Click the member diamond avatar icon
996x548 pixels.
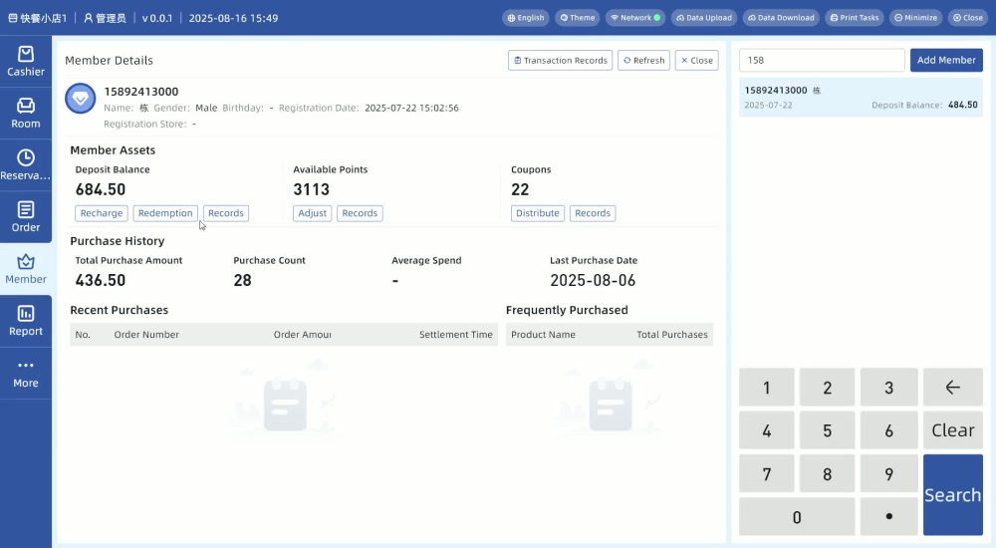81,99
